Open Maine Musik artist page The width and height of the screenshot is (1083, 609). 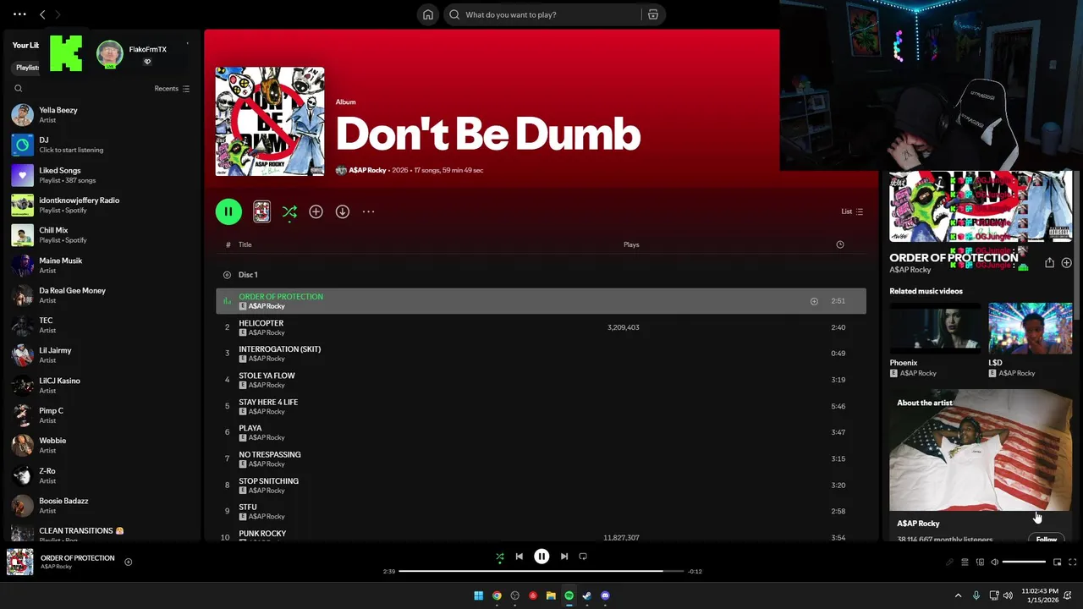(x=102, y=265)
